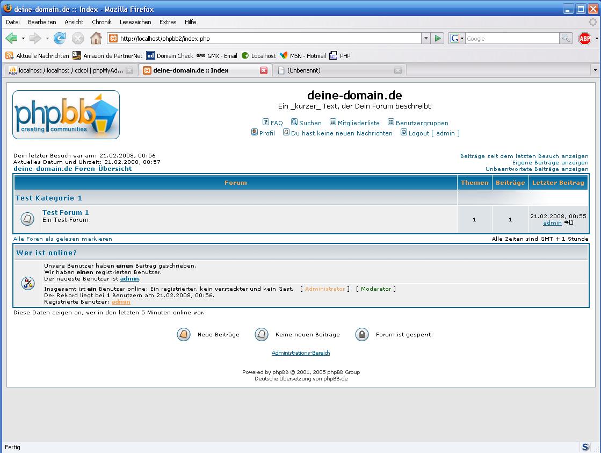Click the phpBB logo image
The image size is (601, 453).
[x=66, y=114]
